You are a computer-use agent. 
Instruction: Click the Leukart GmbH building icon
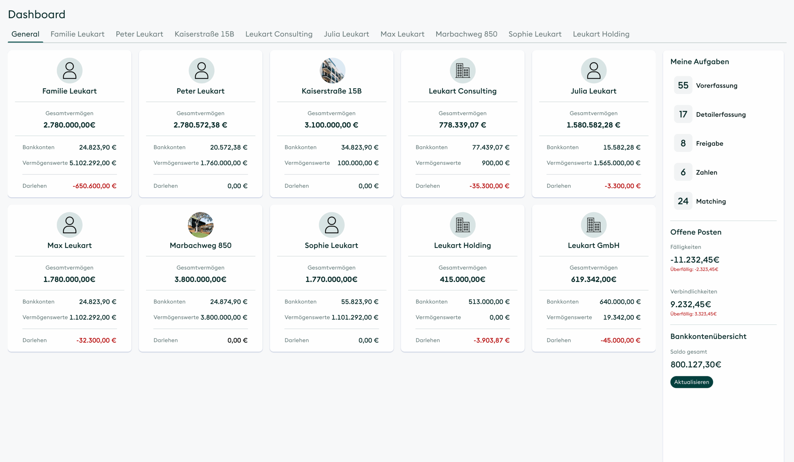pyautogui.click(x=594, y=225)
